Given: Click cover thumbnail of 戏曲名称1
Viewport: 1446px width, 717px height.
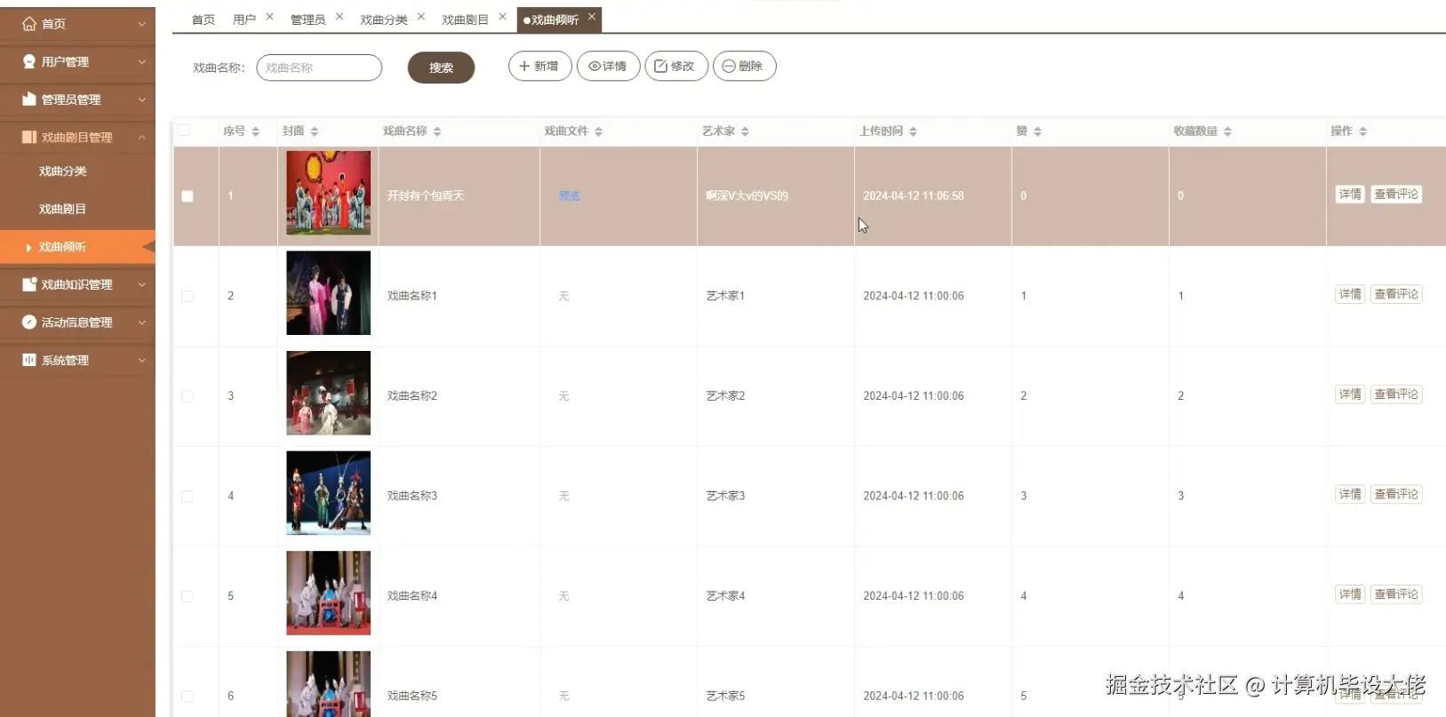Looking at the screenshot, I should point(328,293).
